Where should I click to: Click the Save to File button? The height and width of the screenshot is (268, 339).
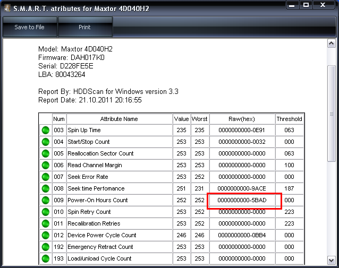tap(29, 27)
